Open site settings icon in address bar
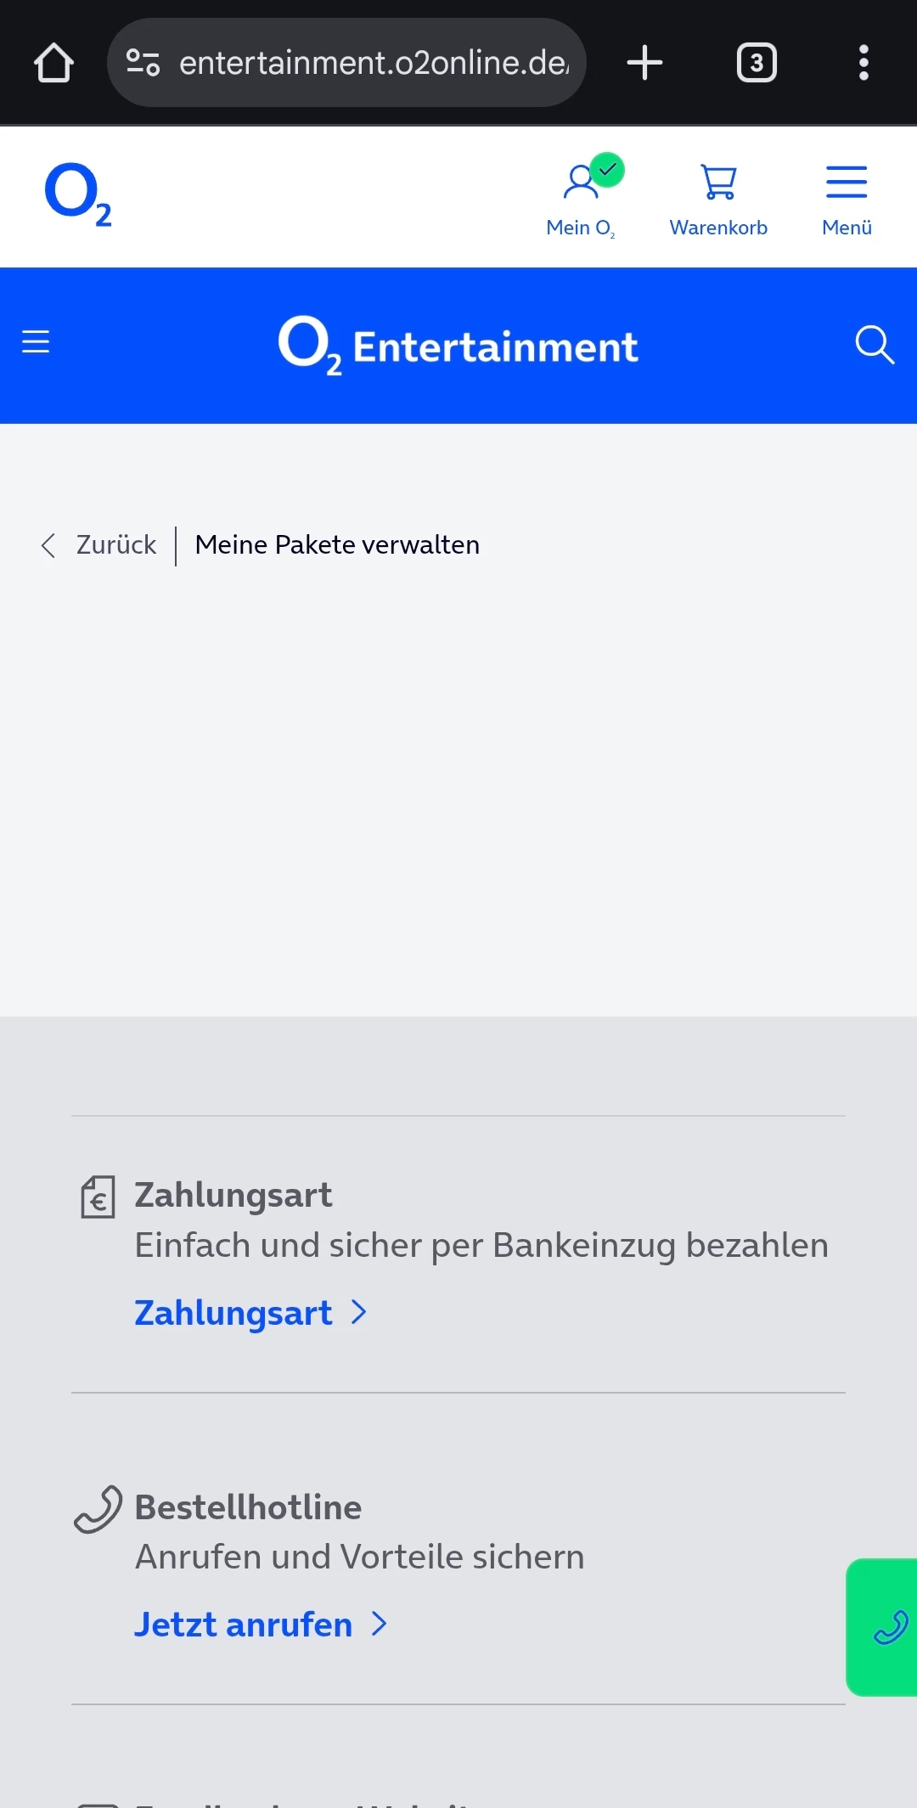Screen dimensions: 917x1808 coord(143,63)
